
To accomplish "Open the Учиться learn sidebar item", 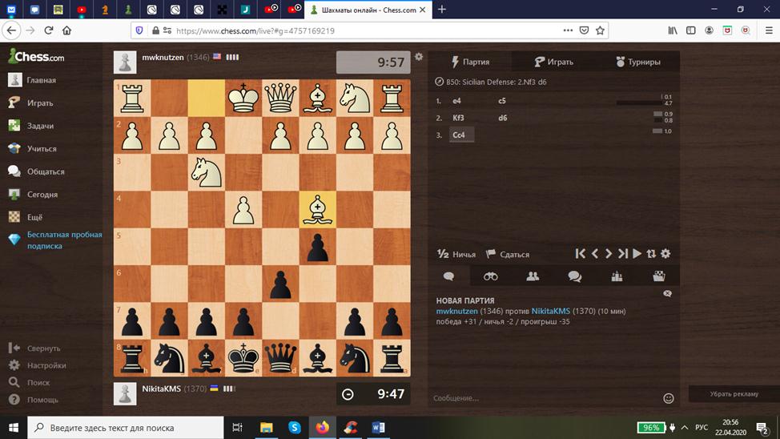I will coord(32,149).
